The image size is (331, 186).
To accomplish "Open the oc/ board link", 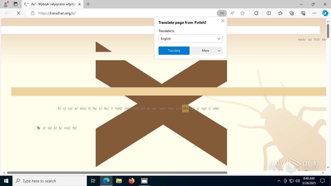I will tap(142, 109).
